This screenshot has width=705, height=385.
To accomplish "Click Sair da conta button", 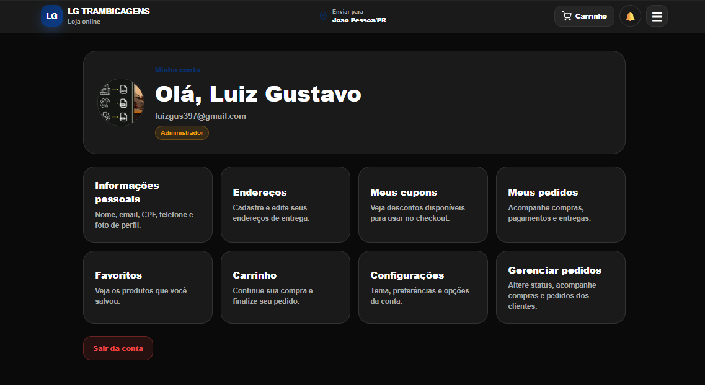I will [118, 348].
